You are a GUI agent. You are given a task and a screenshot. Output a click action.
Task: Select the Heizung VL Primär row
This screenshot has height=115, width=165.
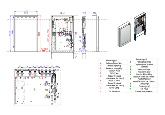click(114, 71)
